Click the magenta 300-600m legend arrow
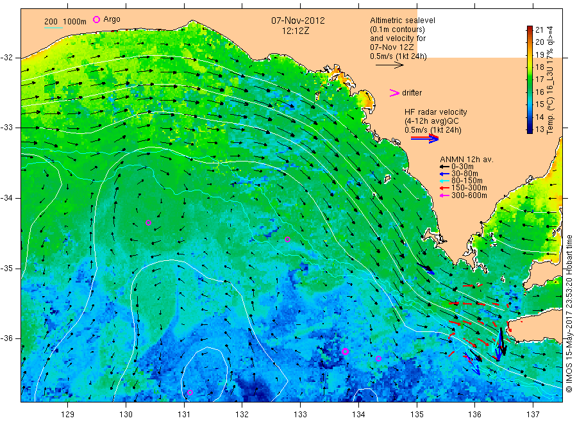Viewport: 577px width, 423px height. pos(445,195)
